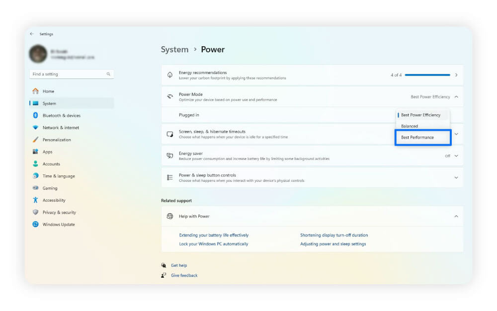Click the Home house icon
This screenshot has width=497, height=311.
point(35,91)
